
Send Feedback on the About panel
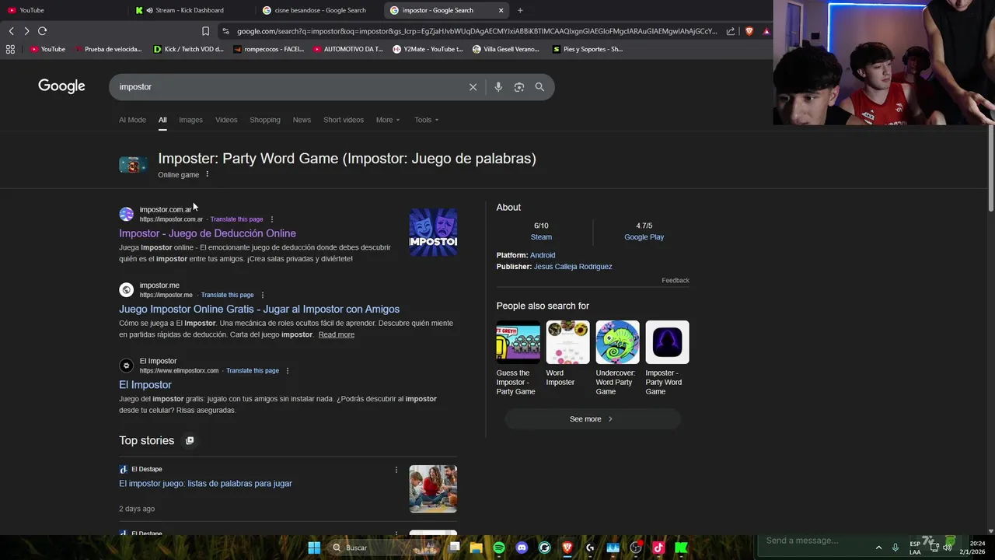point(676,280)
